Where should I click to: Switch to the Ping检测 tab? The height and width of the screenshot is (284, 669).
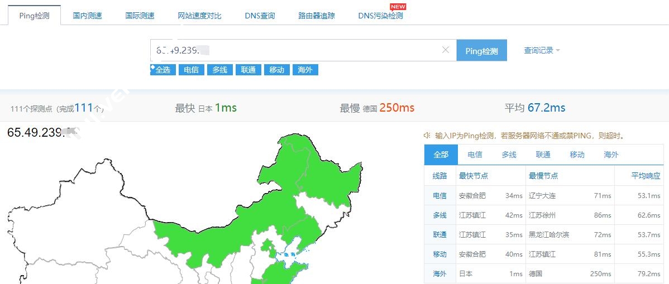(x=35, y=16)
